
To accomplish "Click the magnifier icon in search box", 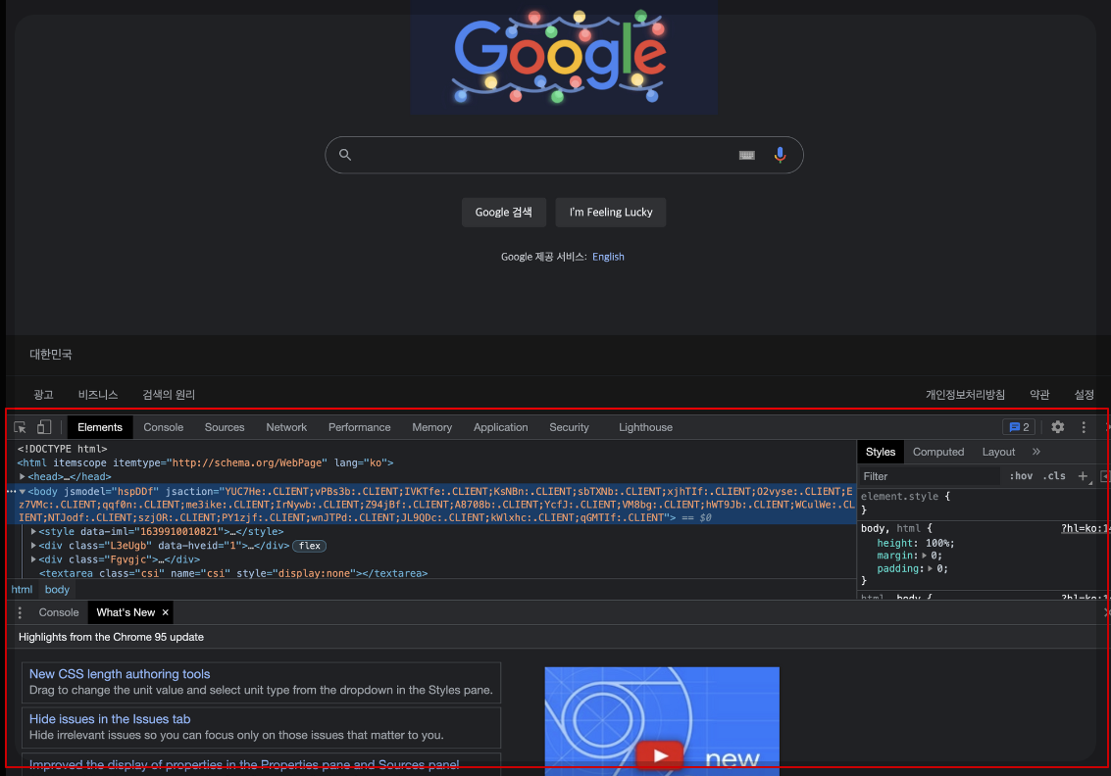I will 345,155.
